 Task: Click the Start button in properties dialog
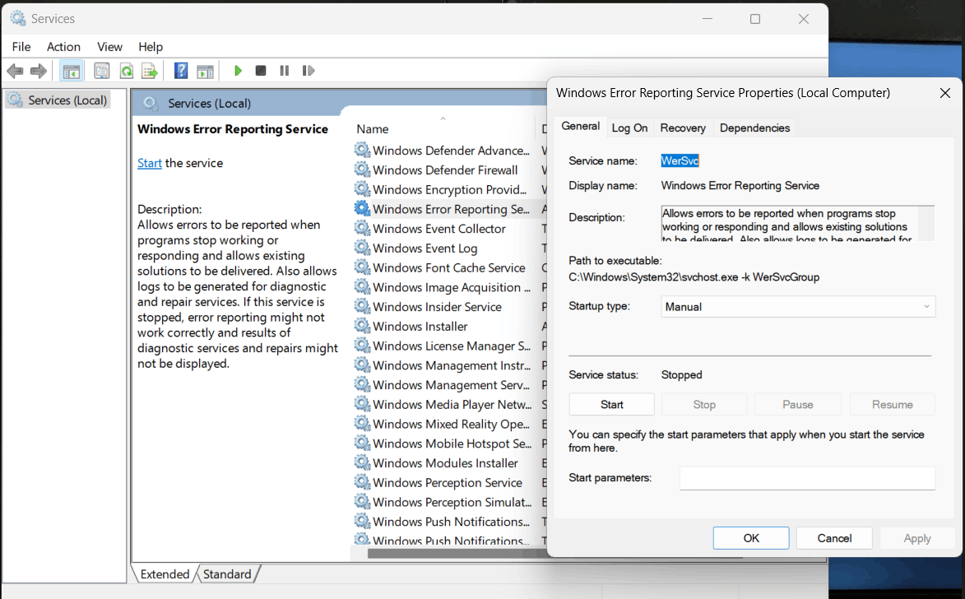[x=612, y=405]
